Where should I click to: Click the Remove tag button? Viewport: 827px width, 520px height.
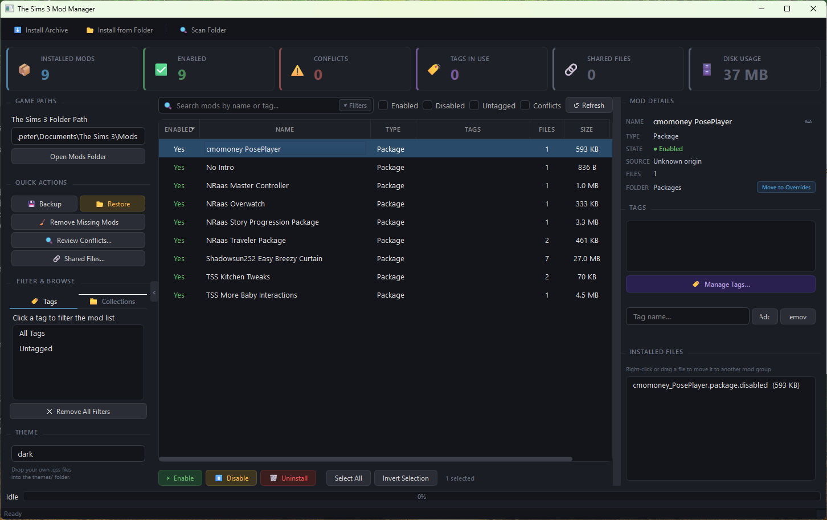[x=798, y=317]
